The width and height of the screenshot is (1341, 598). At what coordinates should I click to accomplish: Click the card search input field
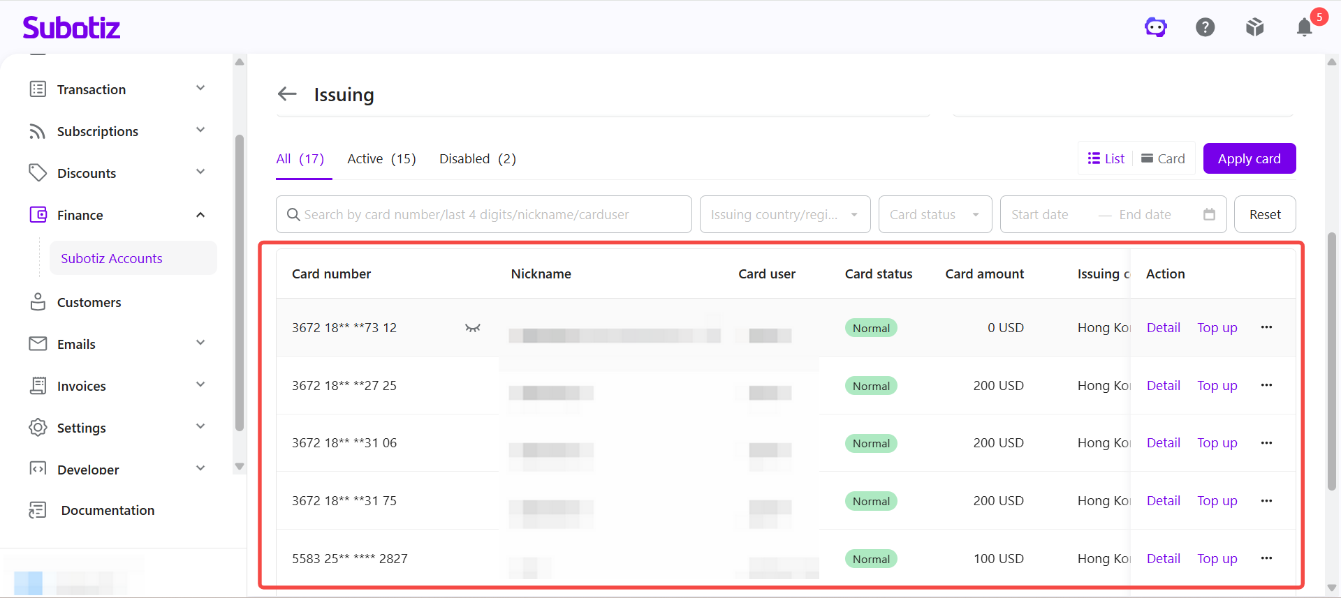[484, 214]
